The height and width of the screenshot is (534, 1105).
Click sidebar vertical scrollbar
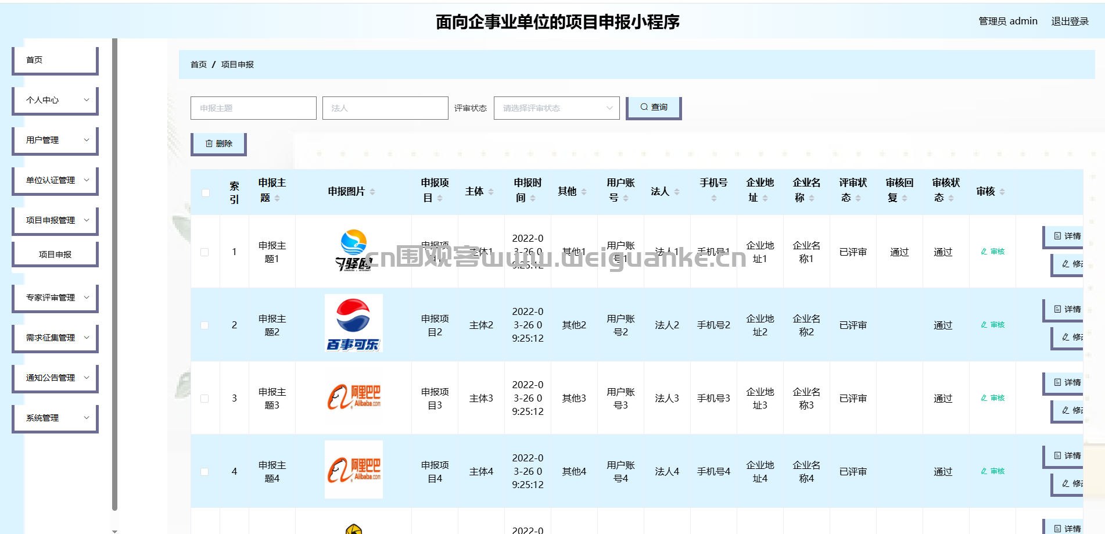point(114,274)
